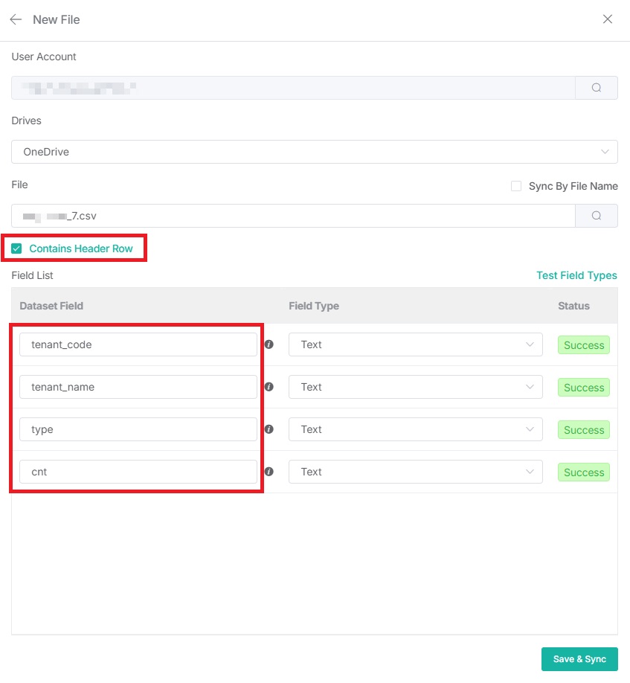Screen dimensions: 630x683
Task: Click info icon next to type field
Action: [x=269, y=429]
